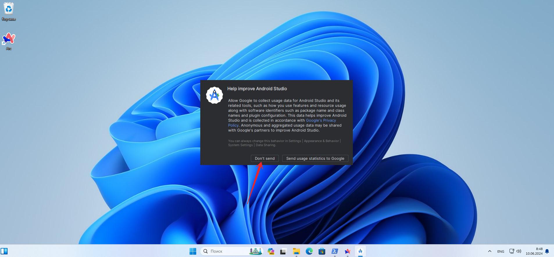This screenshot has width=554, height=257.
Task: Open Task View on the taskbar
Action: tap(283, 251)
